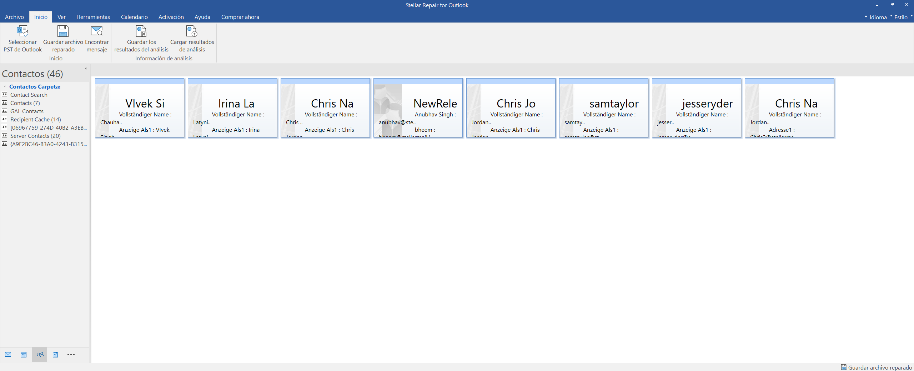The image size is (914, 371).
Task: Select Contact Search folder
Action: (29, 95)
